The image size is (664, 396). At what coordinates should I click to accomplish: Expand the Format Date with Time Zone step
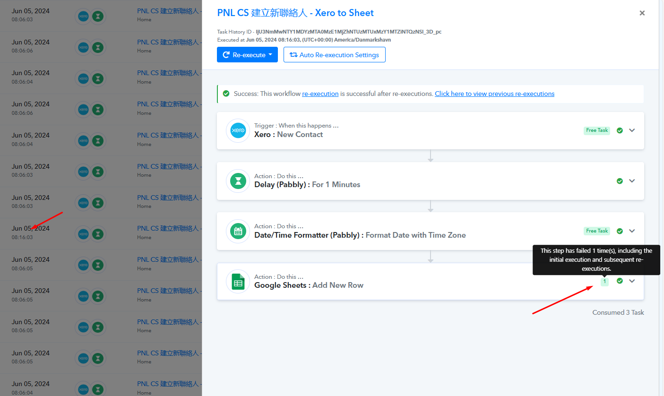coord(632,231)
